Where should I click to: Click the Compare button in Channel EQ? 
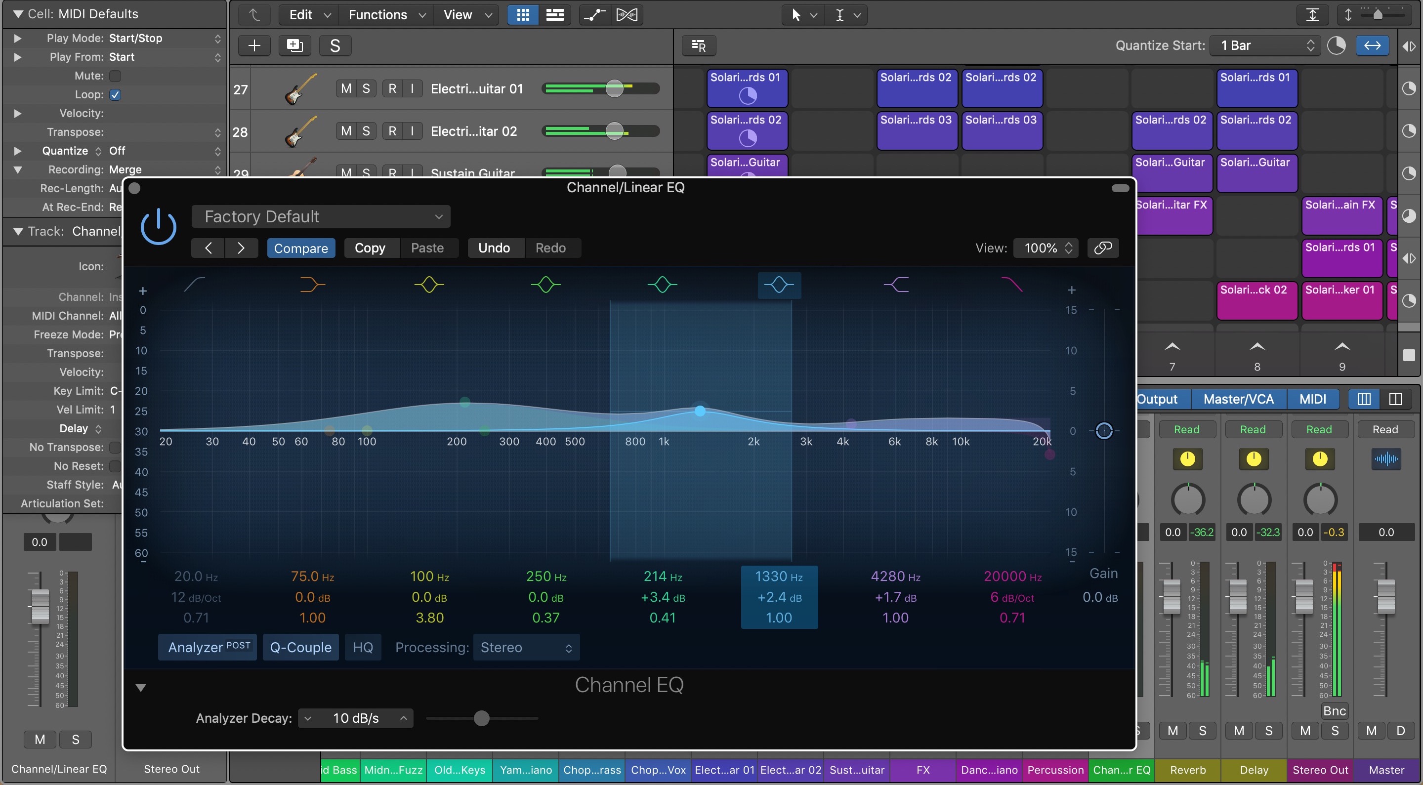pos(301,248)
